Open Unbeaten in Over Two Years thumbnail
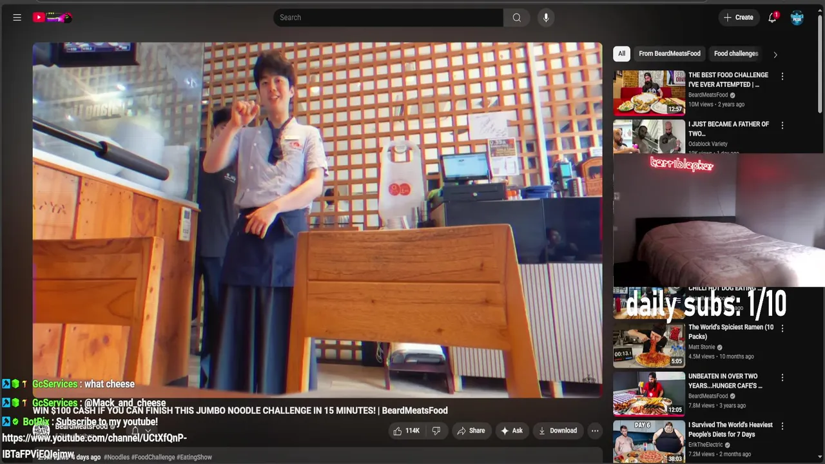 tap(649, 394)
